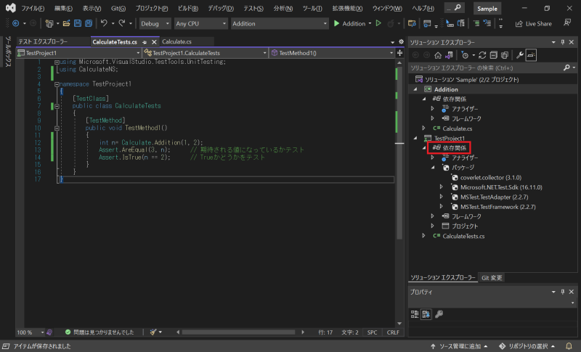
Task: Click the find in files folder icon
Action: click(412, 23)
